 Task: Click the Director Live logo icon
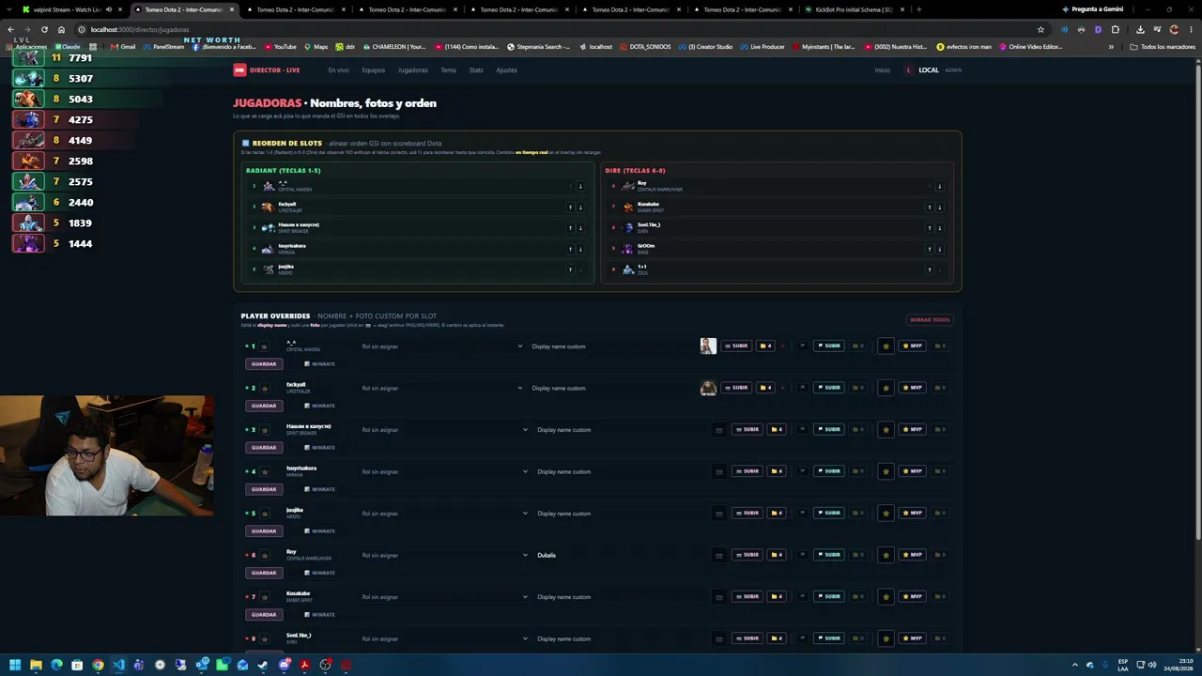[x=239, y=69]
